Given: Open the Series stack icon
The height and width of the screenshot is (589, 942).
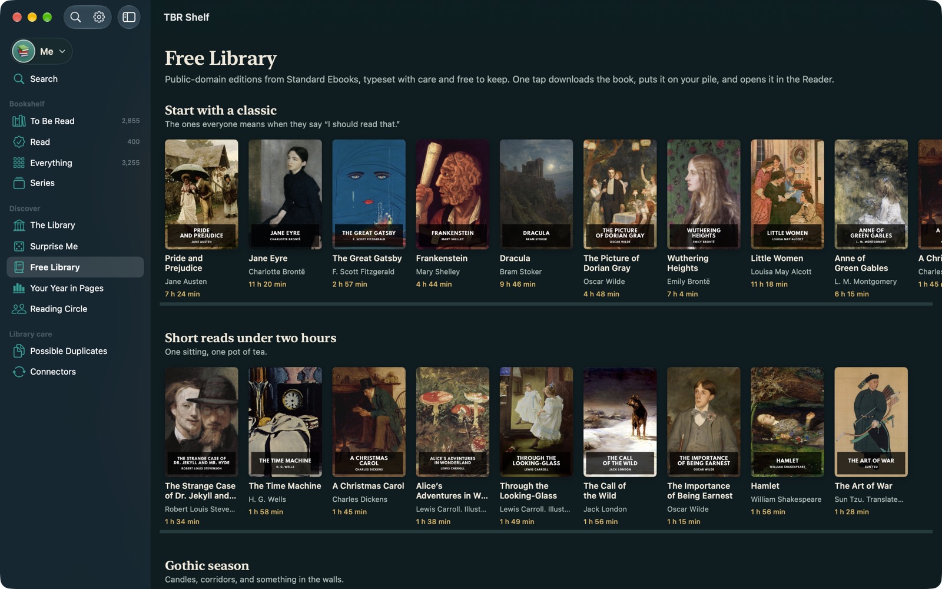Looking at the screenshot, I should point(19,183).
